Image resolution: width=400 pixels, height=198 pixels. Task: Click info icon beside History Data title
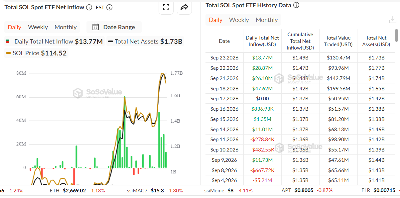click(x=296, y=5)
